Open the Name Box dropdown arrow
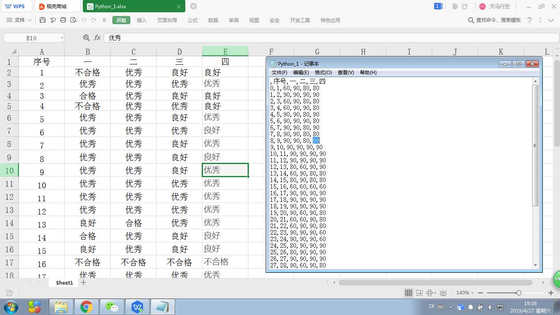 (x=62, y=38)
